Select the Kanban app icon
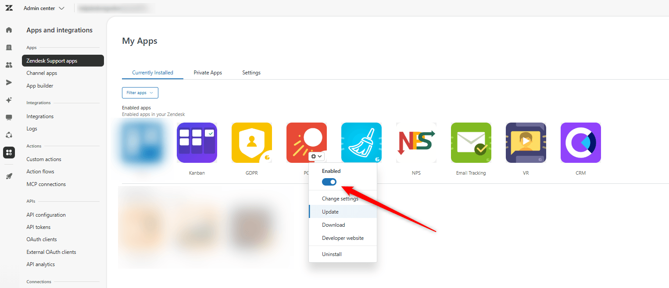 coord(197,143)
